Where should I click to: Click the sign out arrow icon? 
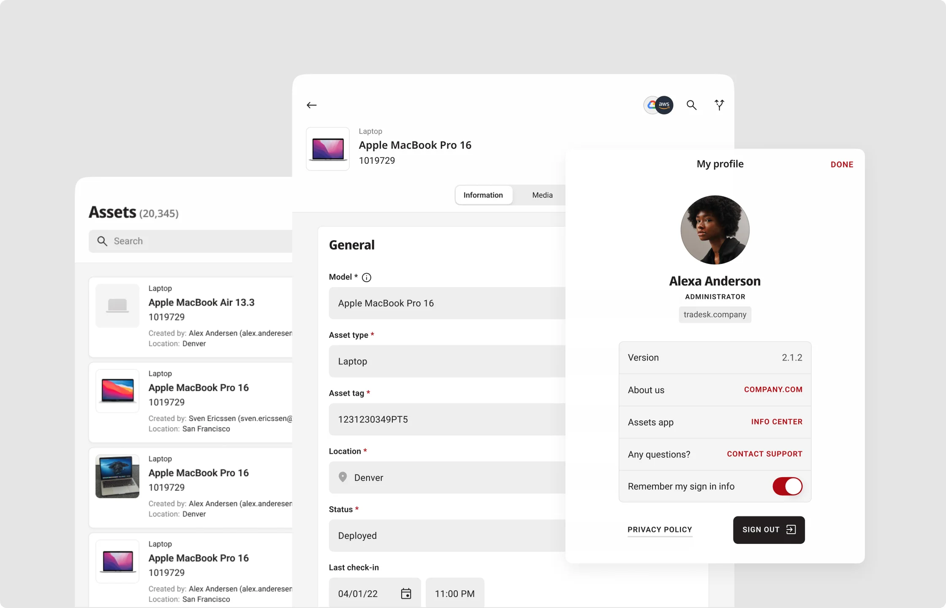[791, 529]
